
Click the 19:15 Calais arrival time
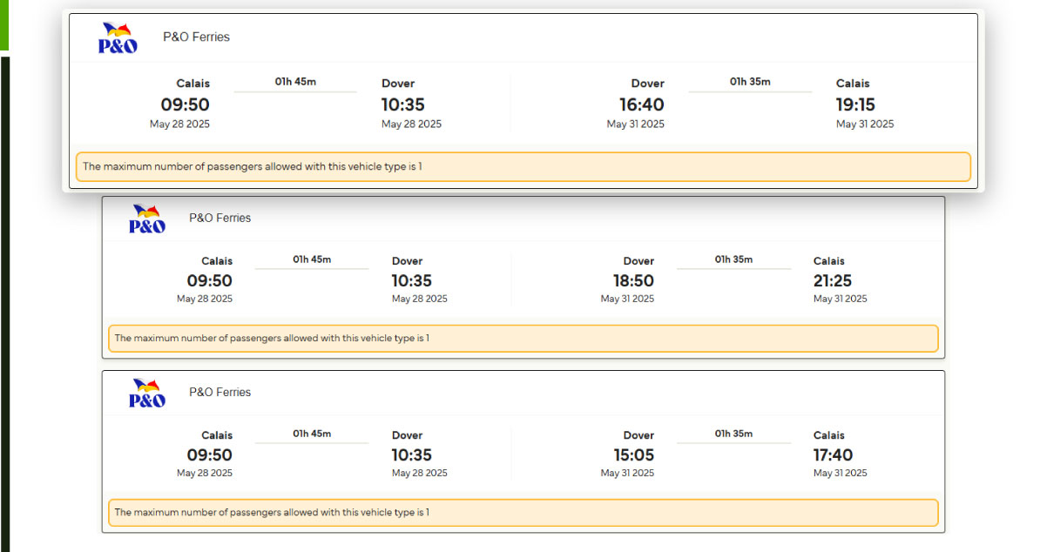coord(855,105)
